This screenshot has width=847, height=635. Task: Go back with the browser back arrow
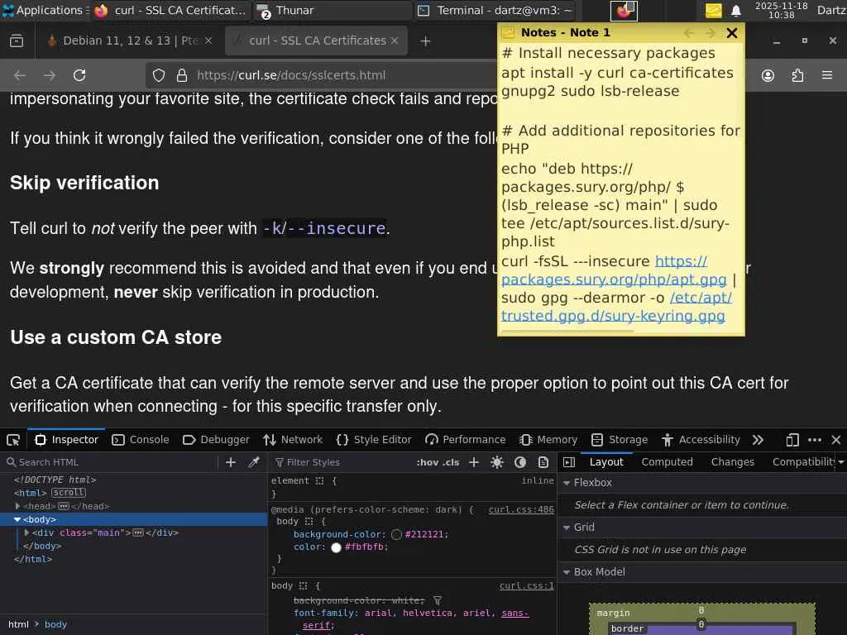point(20,75)
